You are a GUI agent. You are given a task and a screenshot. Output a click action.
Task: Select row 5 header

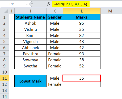pyautogui.click(x=5, y=41)
